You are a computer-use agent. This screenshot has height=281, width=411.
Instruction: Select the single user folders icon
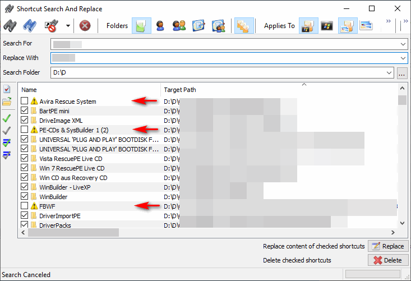(x=160, y=26)
